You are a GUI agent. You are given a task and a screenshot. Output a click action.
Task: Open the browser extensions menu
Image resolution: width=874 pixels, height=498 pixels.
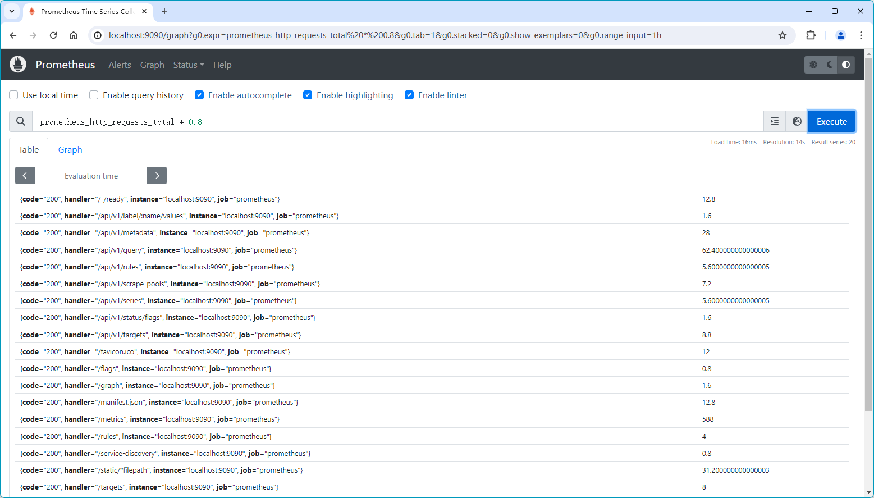click(x=811, y=35)
